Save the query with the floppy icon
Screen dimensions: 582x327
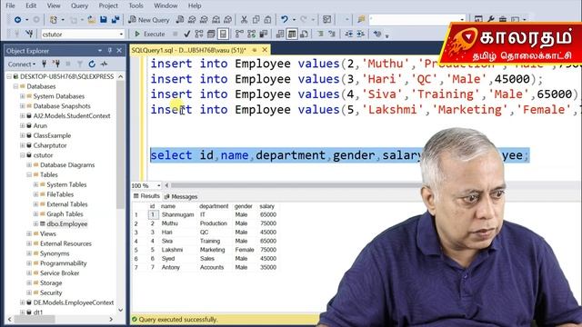(x=104, y=20)
